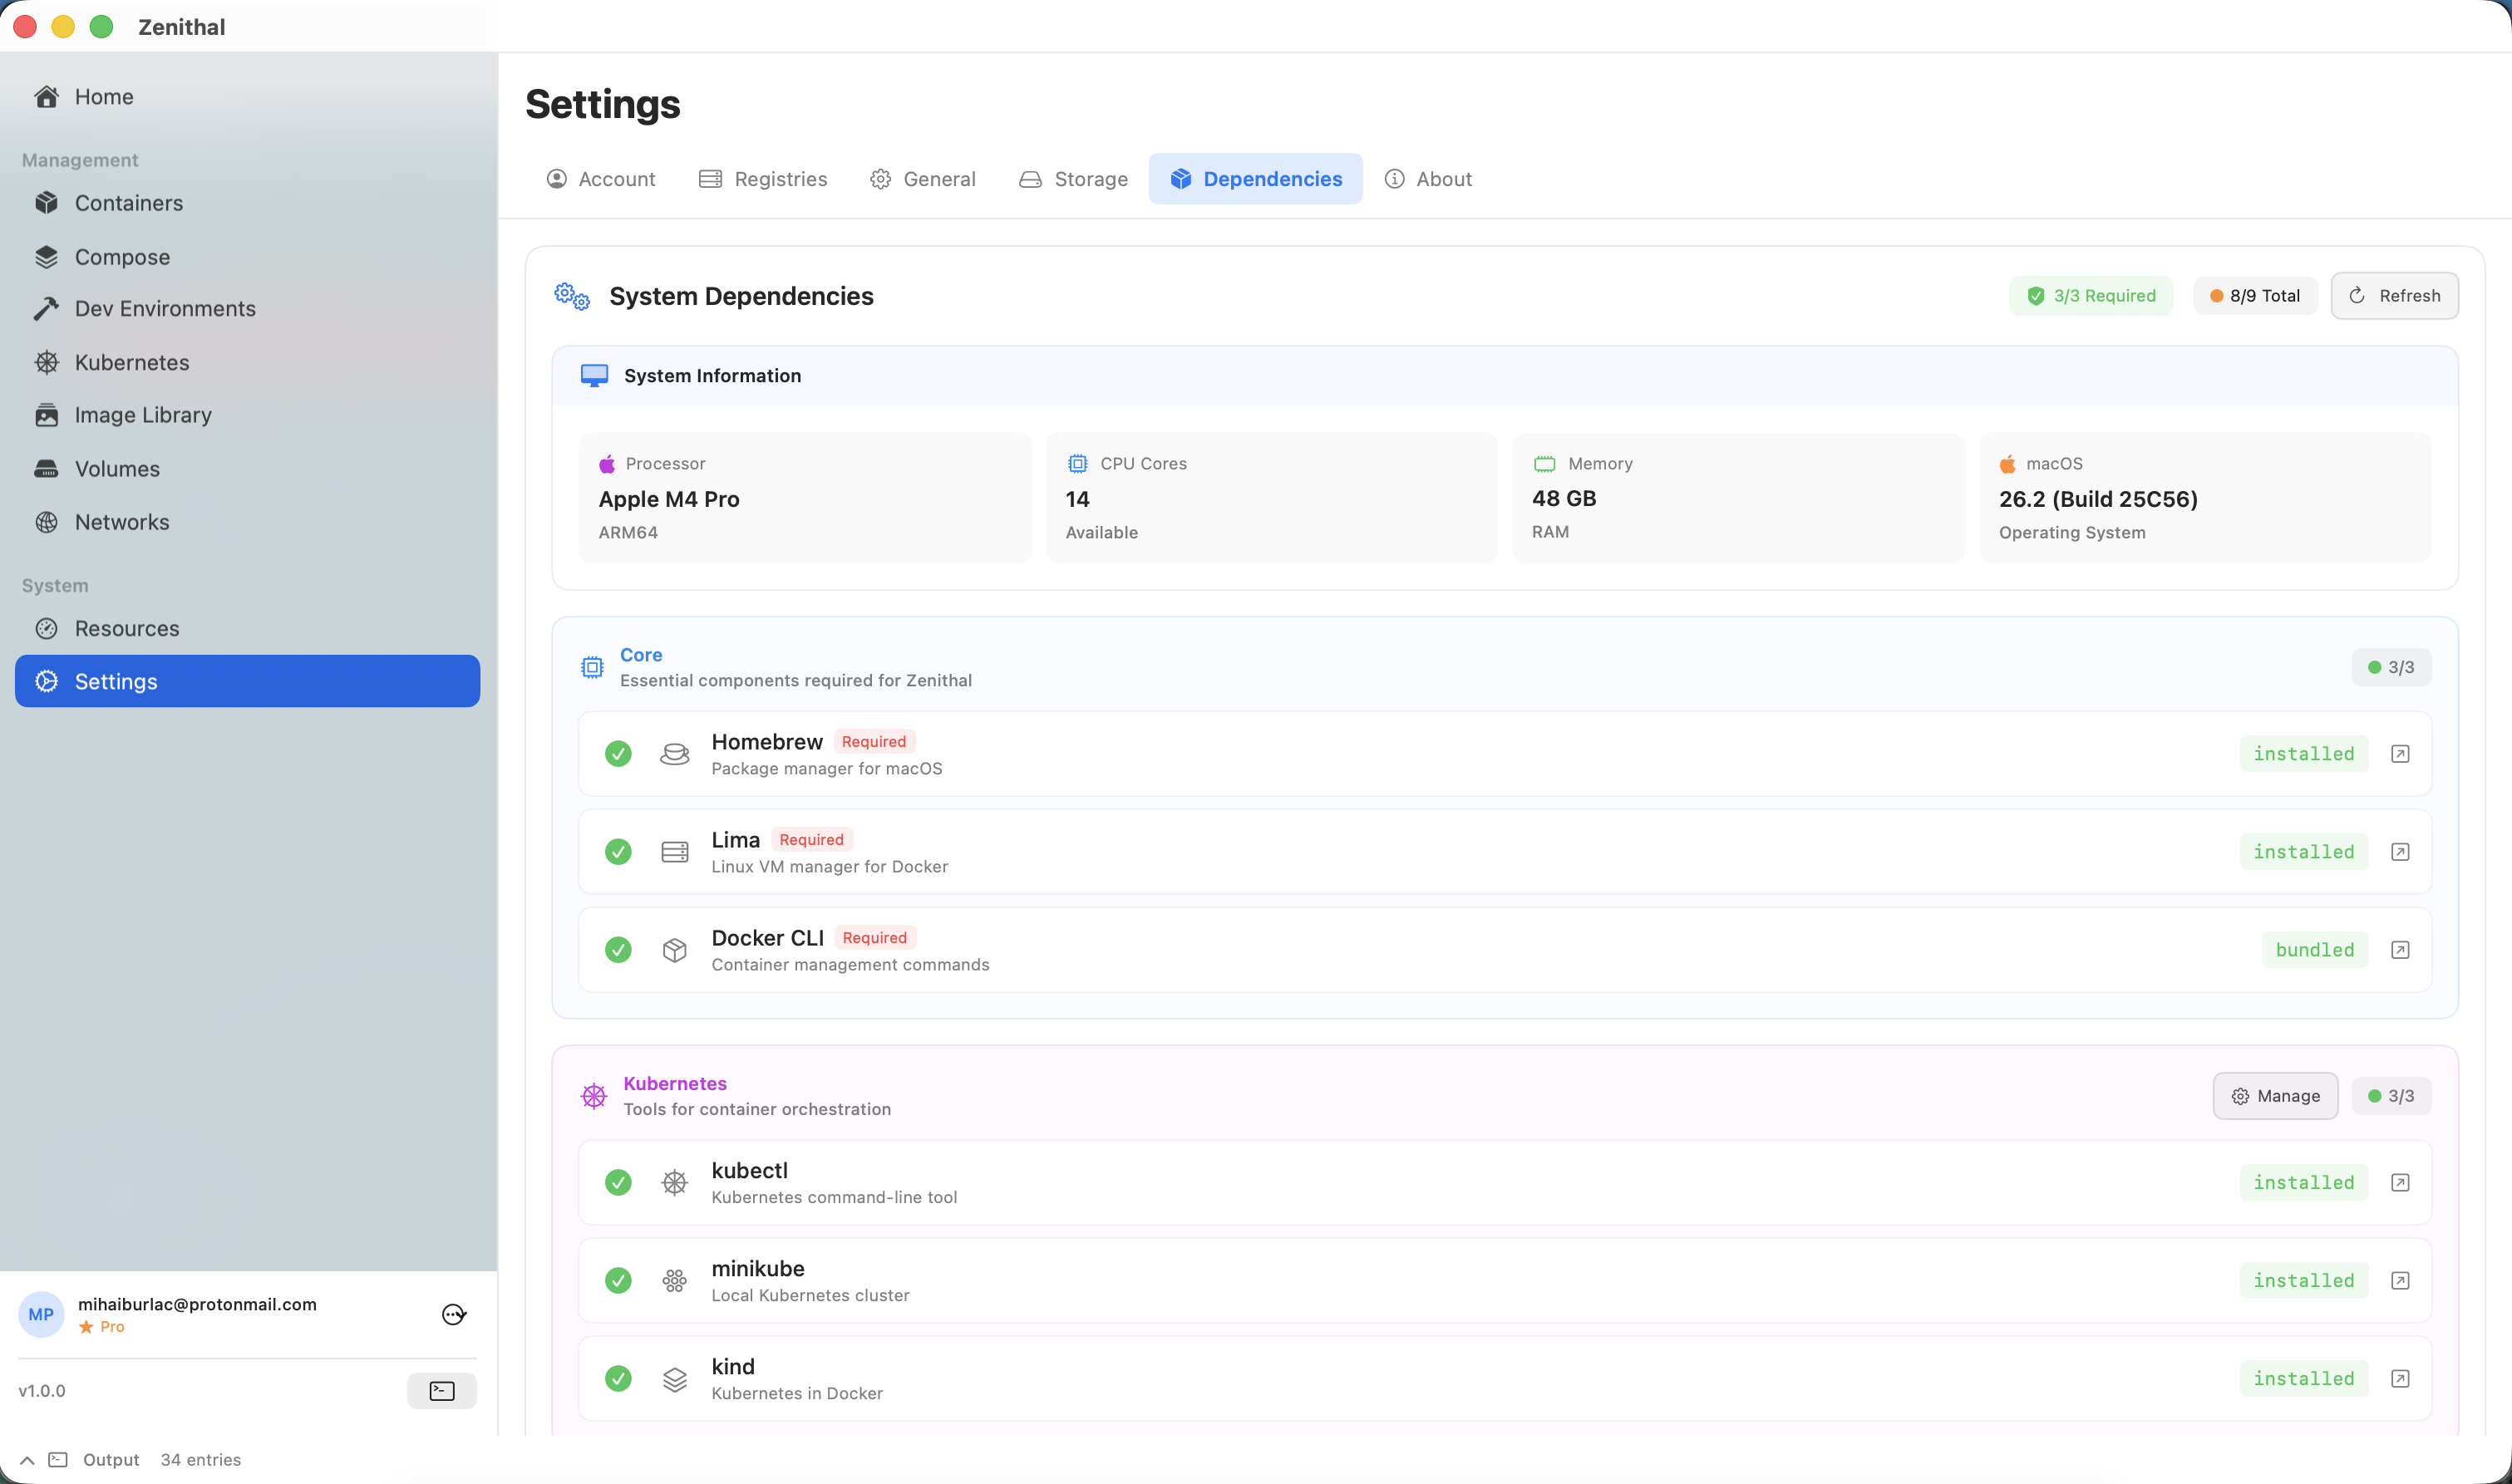Click the Homebrew package manager icon
2512x1484 pixels.
point(675,753)
